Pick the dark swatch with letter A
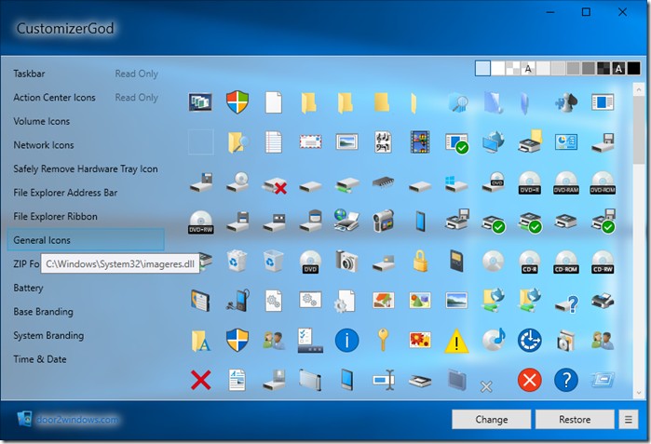Viewport: 651px width, 444px height. [619, 68]
